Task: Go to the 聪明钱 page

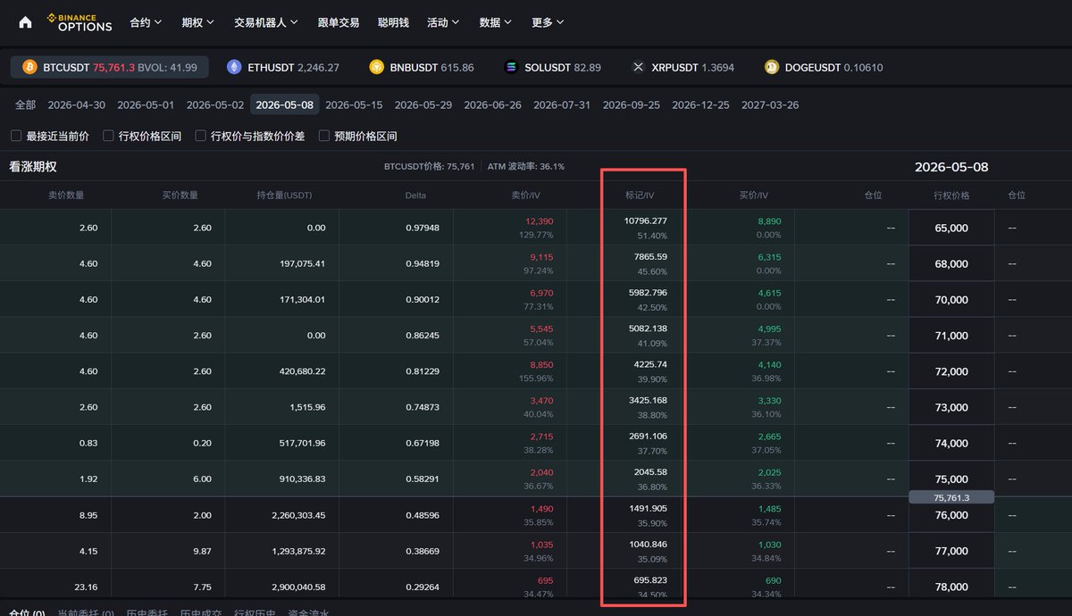Action: click(x=393, y=22)
